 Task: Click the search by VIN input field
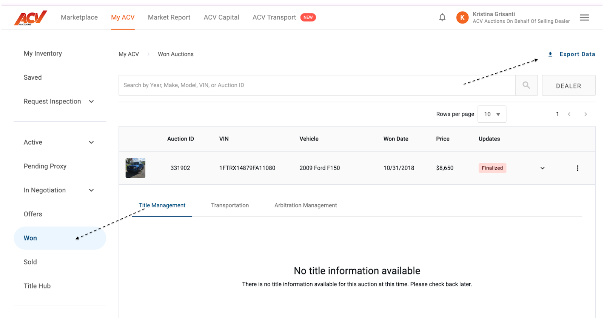(x=317, y=85)
